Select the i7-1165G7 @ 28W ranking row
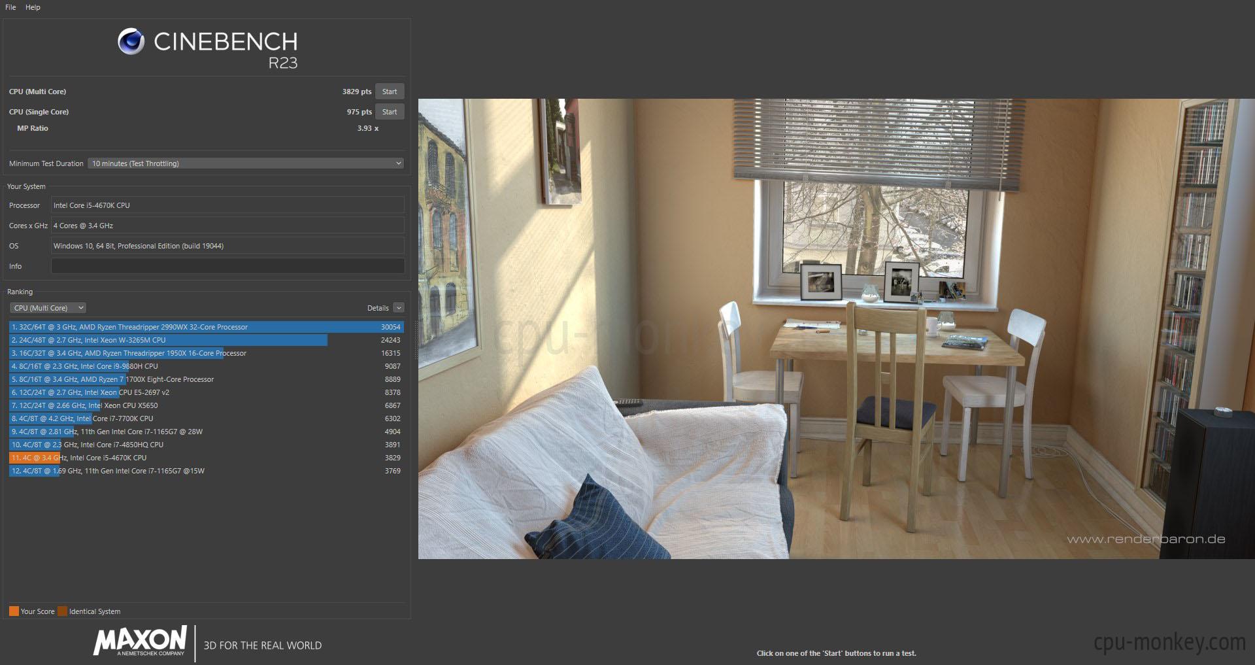 pyautogui.click(x=207, y=432)
